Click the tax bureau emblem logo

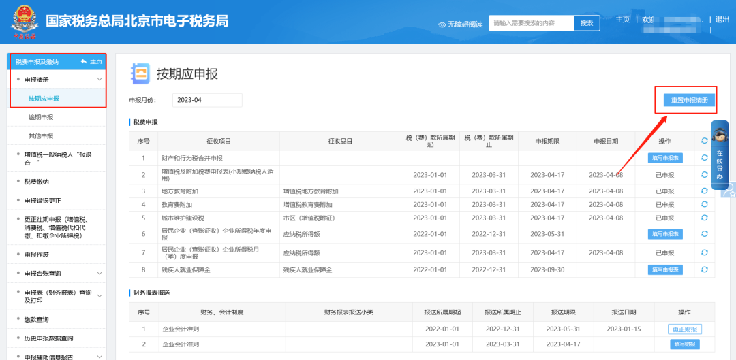click(x=24, y=22)
